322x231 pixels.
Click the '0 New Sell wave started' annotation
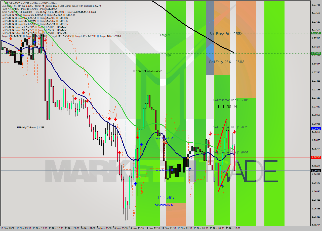(x=148, y=71)
